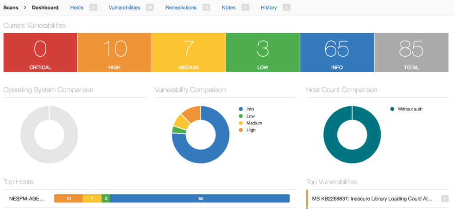455x209 pixels.
Task: Toggle the High legend dot
Action: click(x=240, y=130)
